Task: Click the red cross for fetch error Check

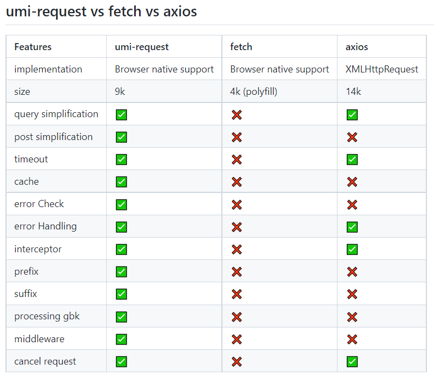Action: point(237,205)
